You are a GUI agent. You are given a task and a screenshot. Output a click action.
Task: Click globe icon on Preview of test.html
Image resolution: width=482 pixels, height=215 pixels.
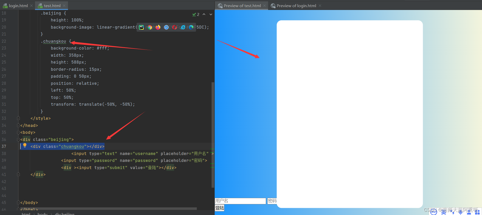tap(220, 6)
